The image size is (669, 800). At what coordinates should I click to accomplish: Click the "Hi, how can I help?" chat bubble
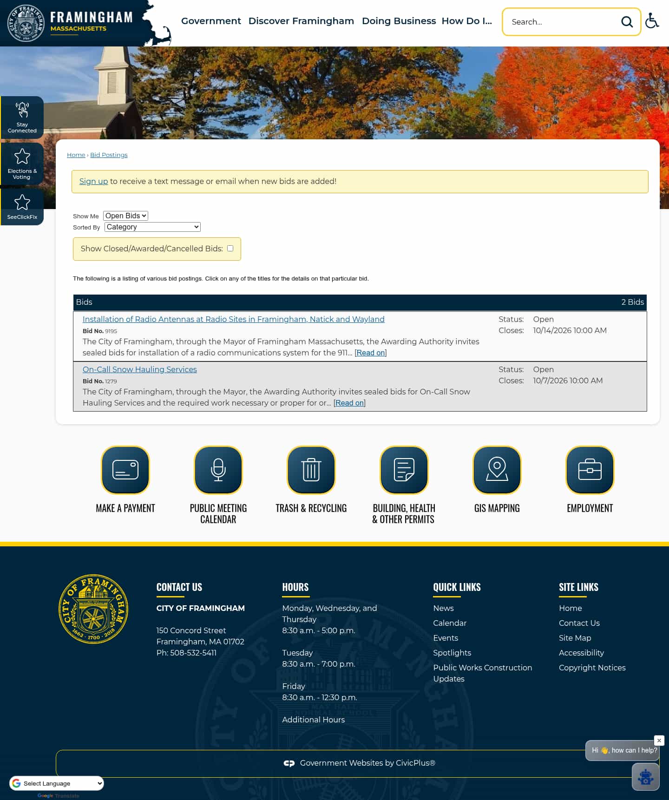pos(623,750)
